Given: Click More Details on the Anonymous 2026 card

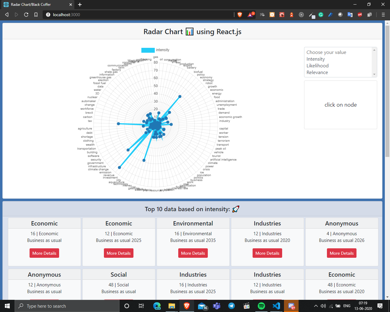Looking at the screenshot, I should tap(342, 253).
